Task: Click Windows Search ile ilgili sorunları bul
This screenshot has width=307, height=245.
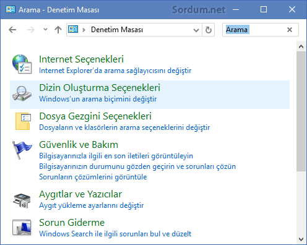Action: tap(115, 234)
